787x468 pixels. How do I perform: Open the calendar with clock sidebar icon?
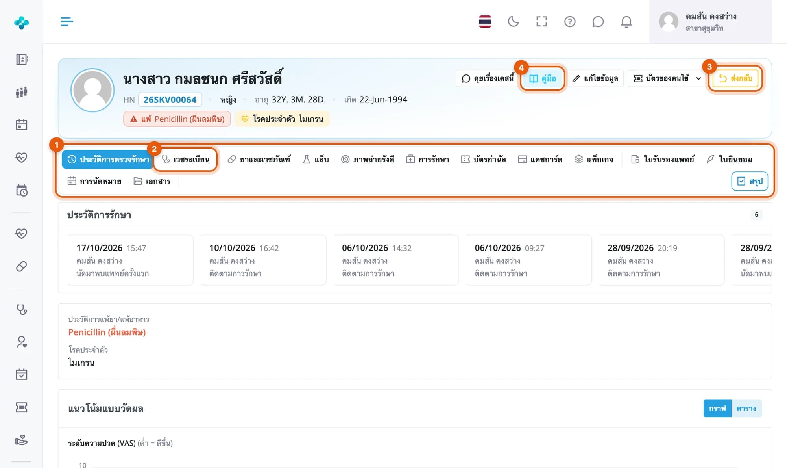(22, 190)
